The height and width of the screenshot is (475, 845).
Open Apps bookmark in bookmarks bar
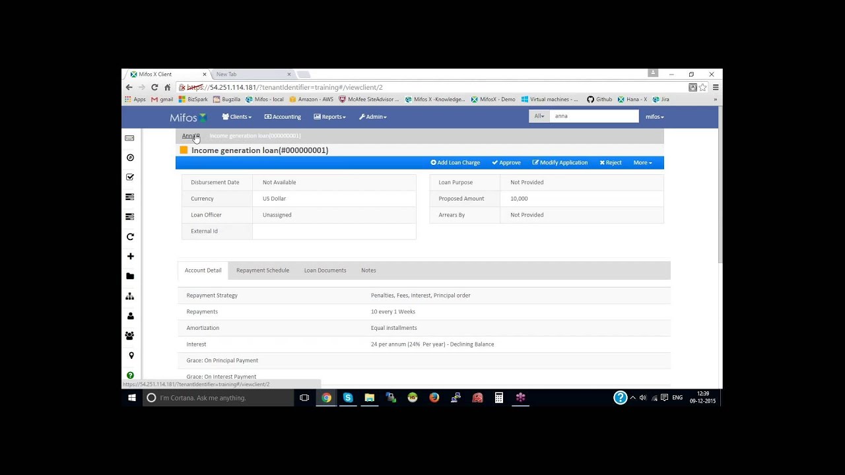(x=135, y=100)
